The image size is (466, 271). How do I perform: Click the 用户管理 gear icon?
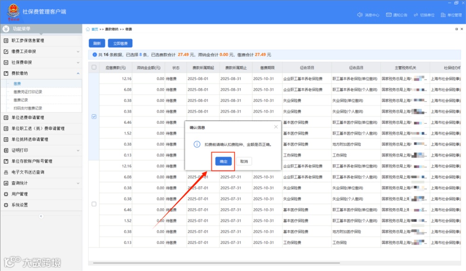pos(6,194)
